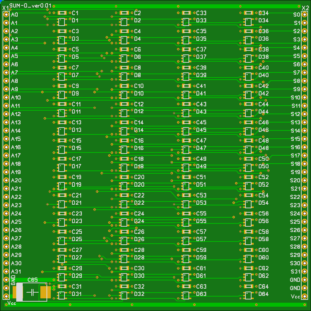Select the S0 output label

[x=297, y=15]
